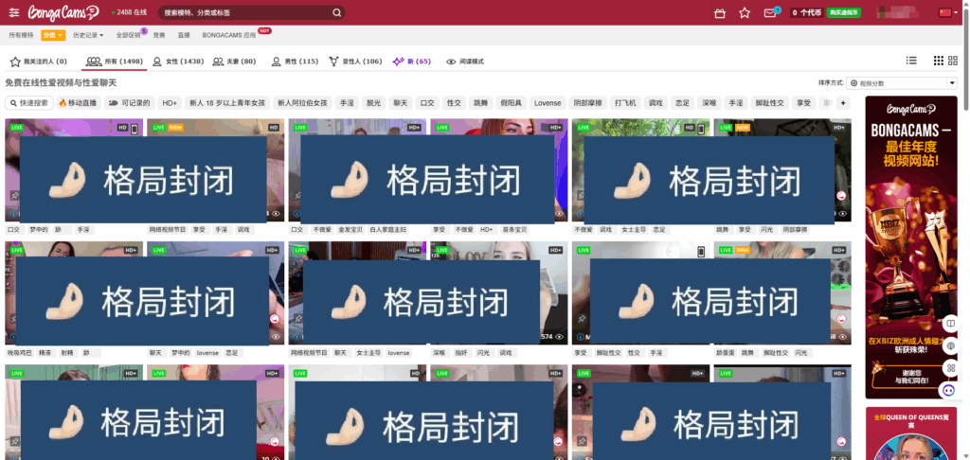The height and width of the screenshot is (460, 970).
Task: Expand more tags with the plus button
Action: click(842, 103)
